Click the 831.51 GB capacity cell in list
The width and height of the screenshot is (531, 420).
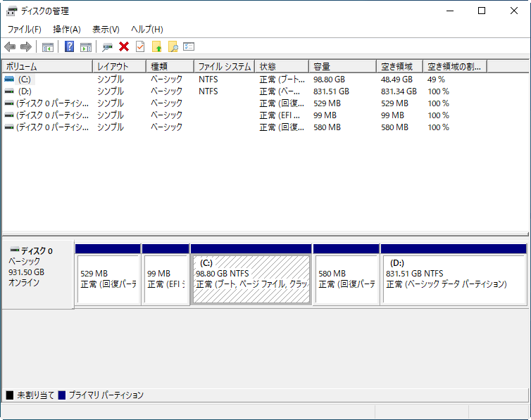[x=331, y=91]
